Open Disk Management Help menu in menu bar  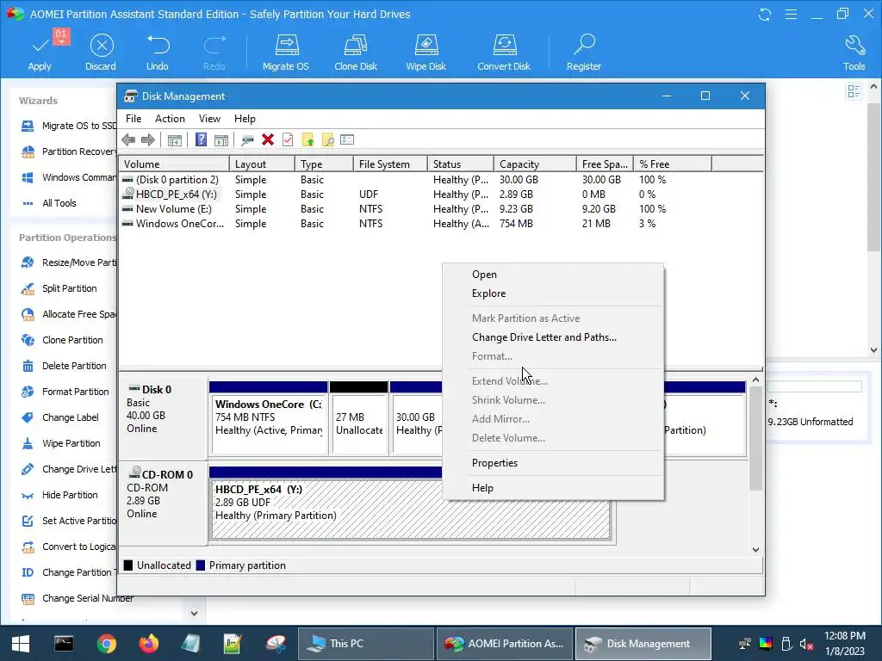(245, 119)
